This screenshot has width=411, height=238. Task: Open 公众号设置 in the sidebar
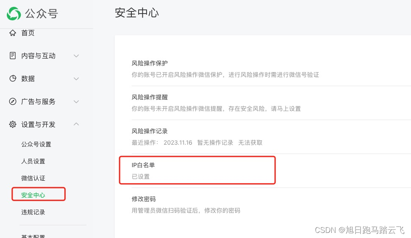pyautogui.click(x=36, y=144)
